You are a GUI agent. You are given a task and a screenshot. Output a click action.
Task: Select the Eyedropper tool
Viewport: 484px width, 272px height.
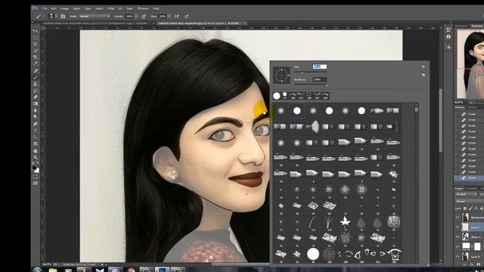[36, 63]
